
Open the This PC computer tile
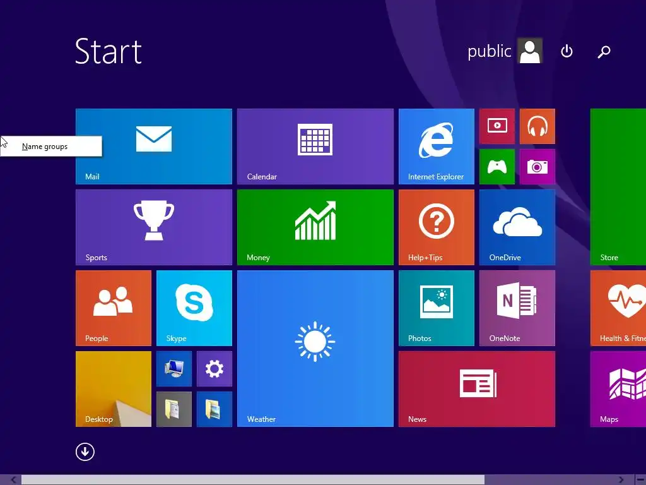(174, 369)
